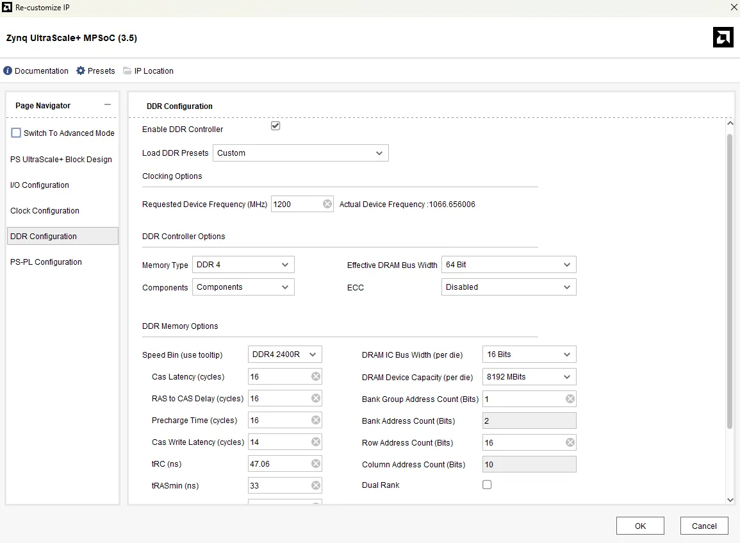The width and height of the screenshot is (740, 543).
Task: Open the IP Location link
Action: [x=154, y=71]
